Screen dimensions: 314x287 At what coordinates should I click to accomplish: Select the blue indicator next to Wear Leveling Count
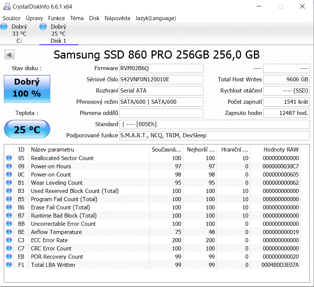tap(9, 183)
